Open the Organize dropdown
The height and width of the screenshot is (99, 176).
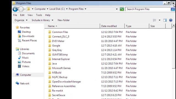21,20
